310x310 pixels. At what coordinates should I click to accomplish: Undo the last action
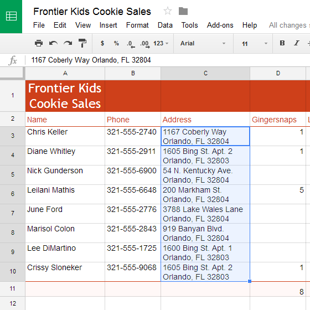coord(53,43)
